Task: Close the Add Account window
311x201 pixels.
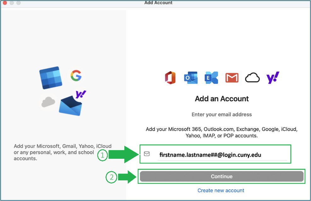Action: click(5, 3)
